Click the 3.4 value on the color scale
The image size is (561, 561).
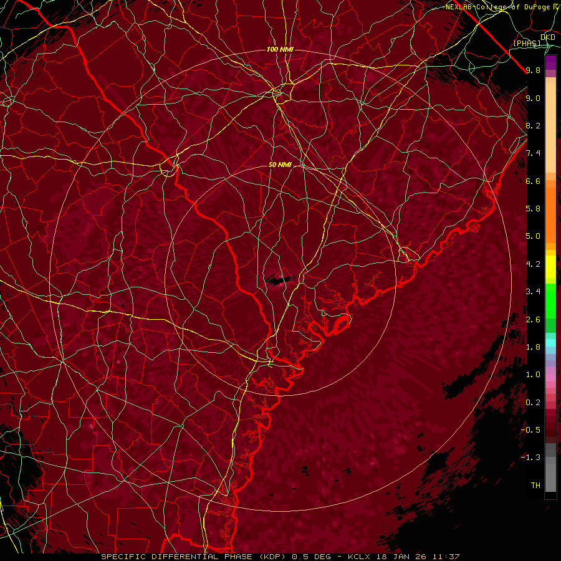533,292
